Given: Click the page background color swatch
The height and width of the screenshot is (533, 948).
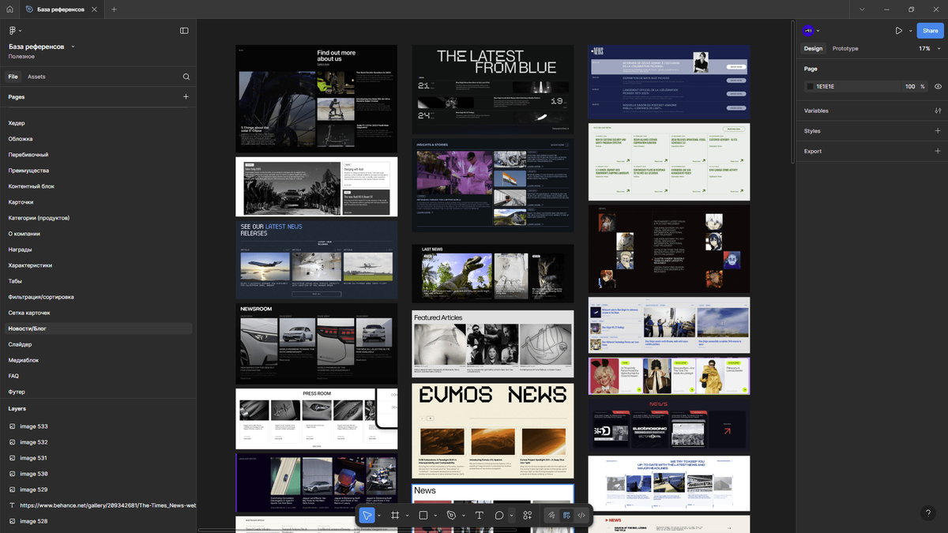Looking at the screenshot, I should click(x=810, y=87).
